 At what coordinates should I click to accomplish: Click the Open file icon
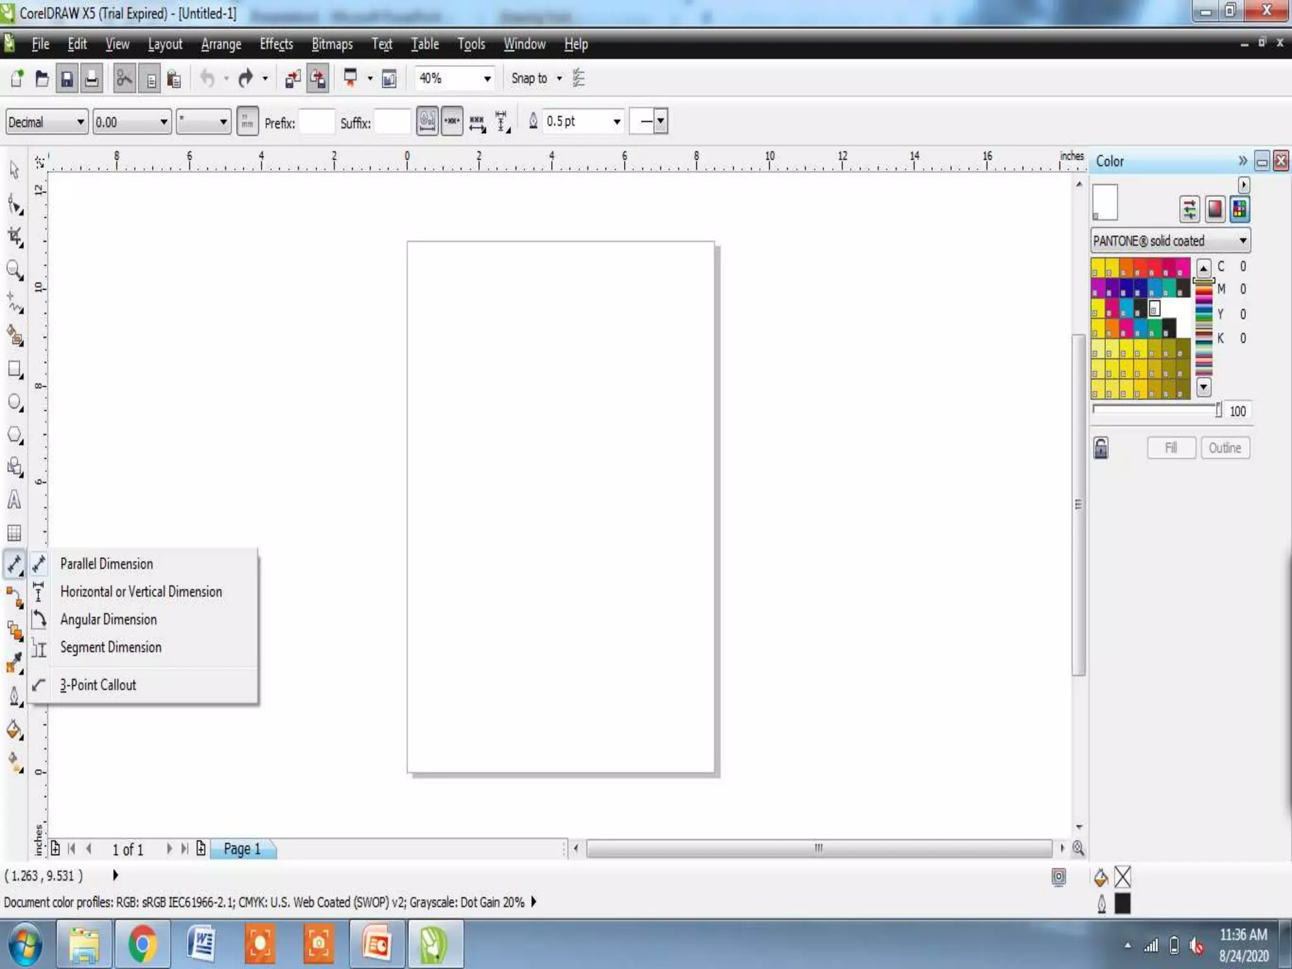point(42,79)
